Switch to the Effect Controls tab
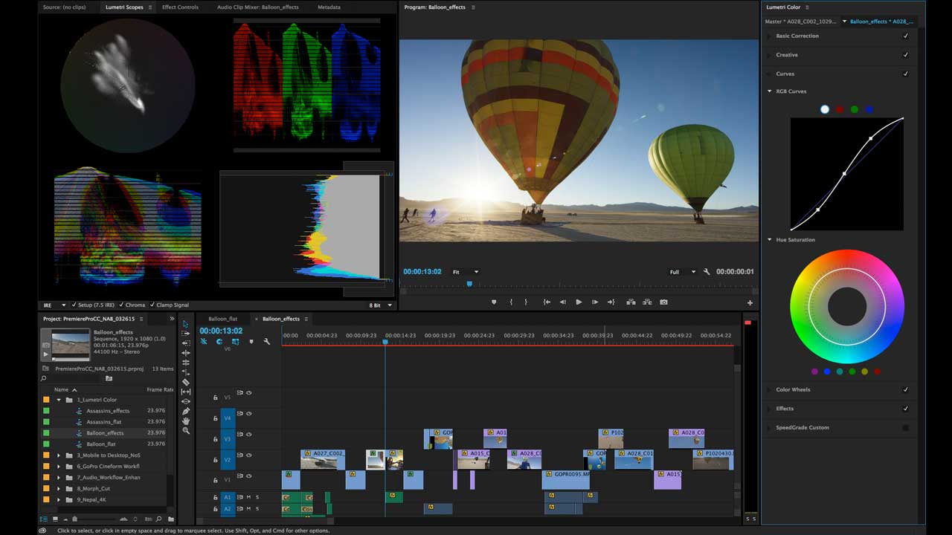The width and height of the screenshot is (952, 535). coord(180,7)
